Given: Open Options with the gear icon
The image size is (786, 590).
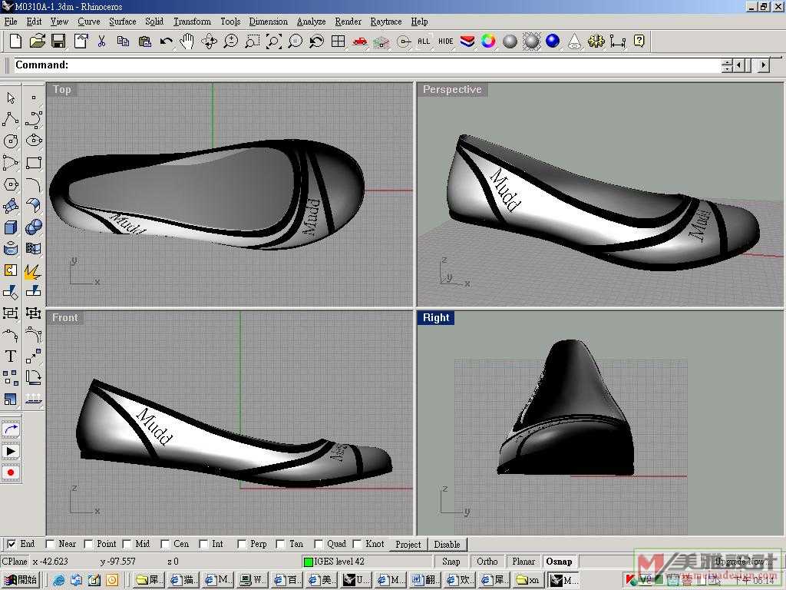Looking at the screenshot, I should (596, 41).
